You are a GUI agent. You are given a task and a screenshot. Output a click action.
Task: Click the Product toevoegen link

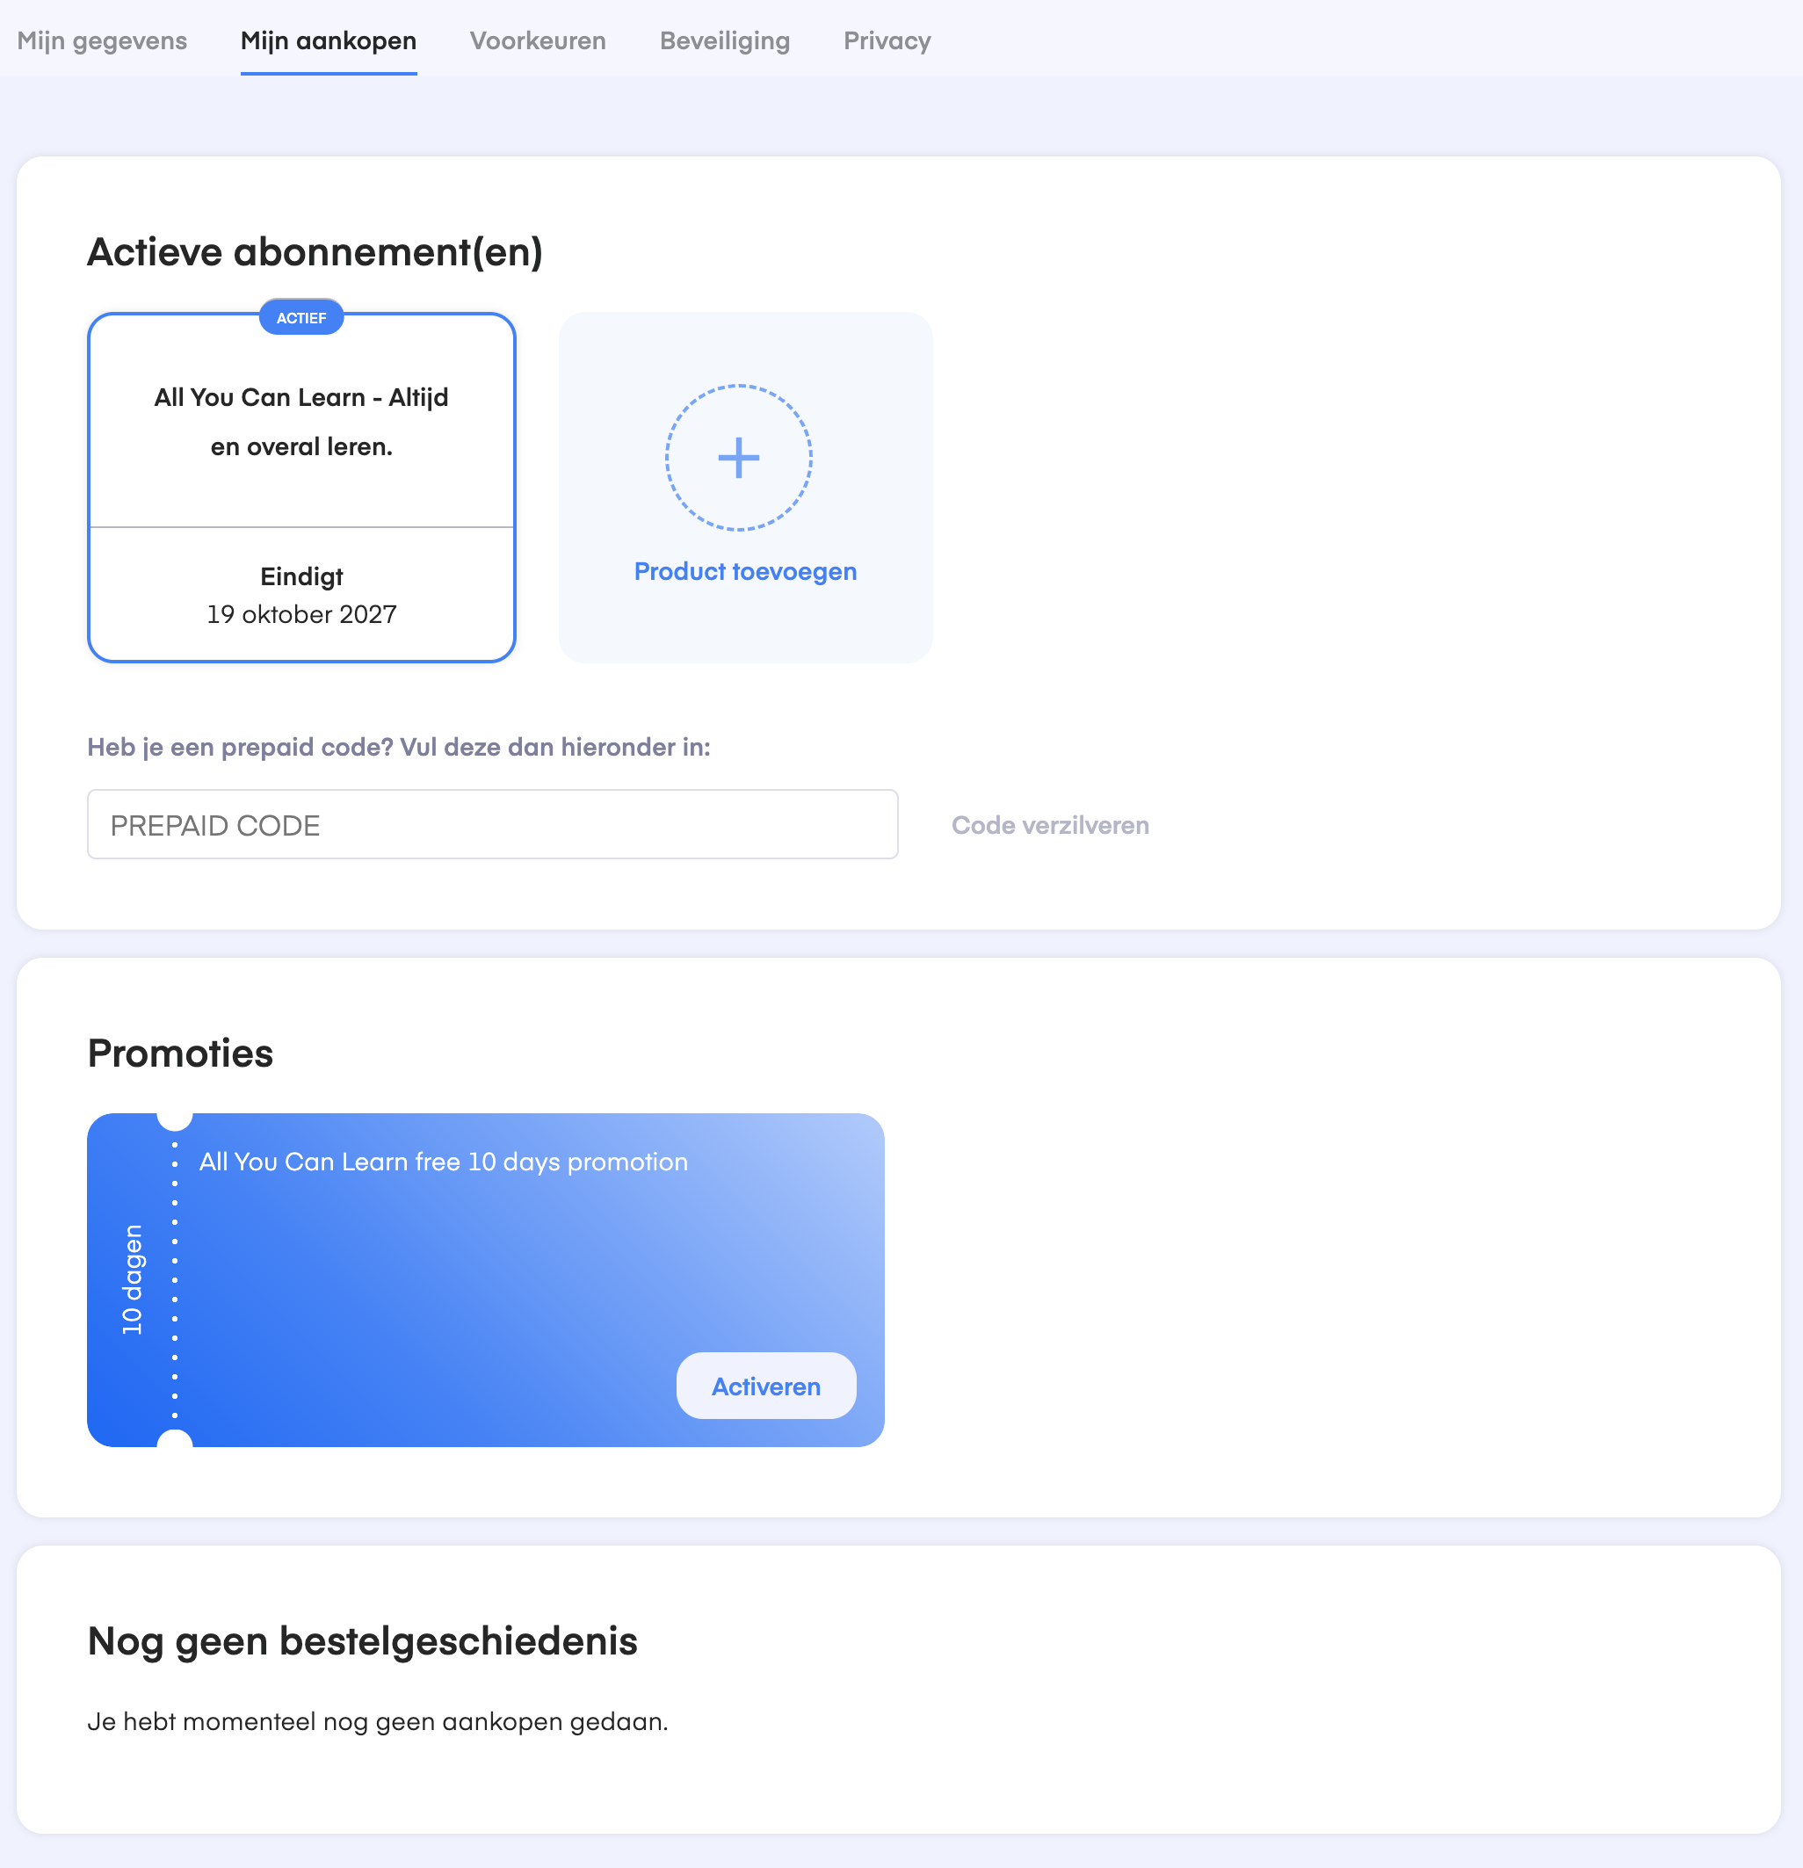point(745,571)
